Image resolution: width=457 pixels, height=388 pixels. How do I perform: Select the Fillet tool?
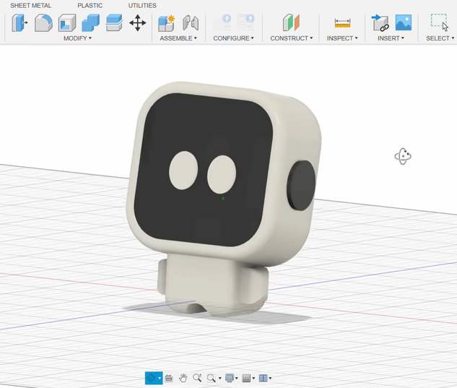tap(43, 22)
